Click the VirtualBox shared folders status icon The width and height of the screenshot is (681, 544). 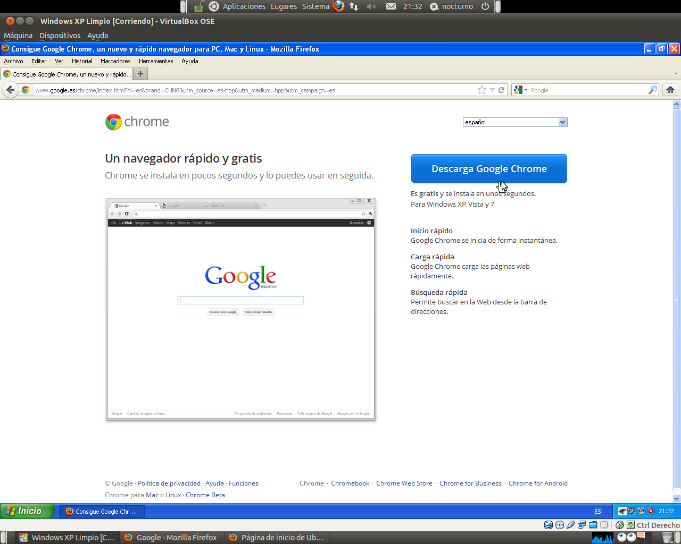[x=593, y=525]
